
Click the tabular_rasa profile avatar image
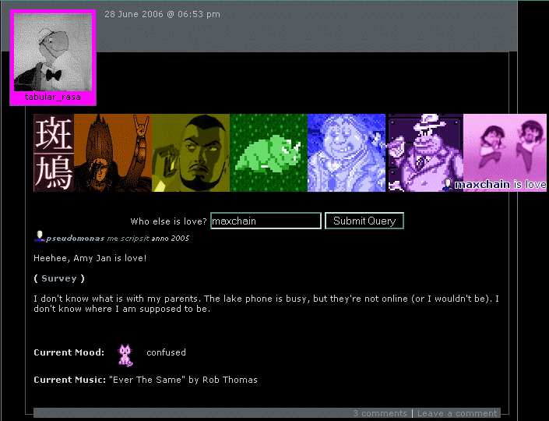click(x=54, y=52)
